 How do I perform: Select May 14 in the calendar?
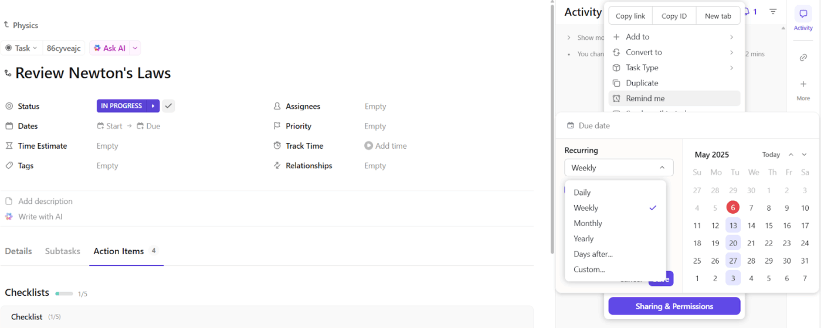coord(751,225)
